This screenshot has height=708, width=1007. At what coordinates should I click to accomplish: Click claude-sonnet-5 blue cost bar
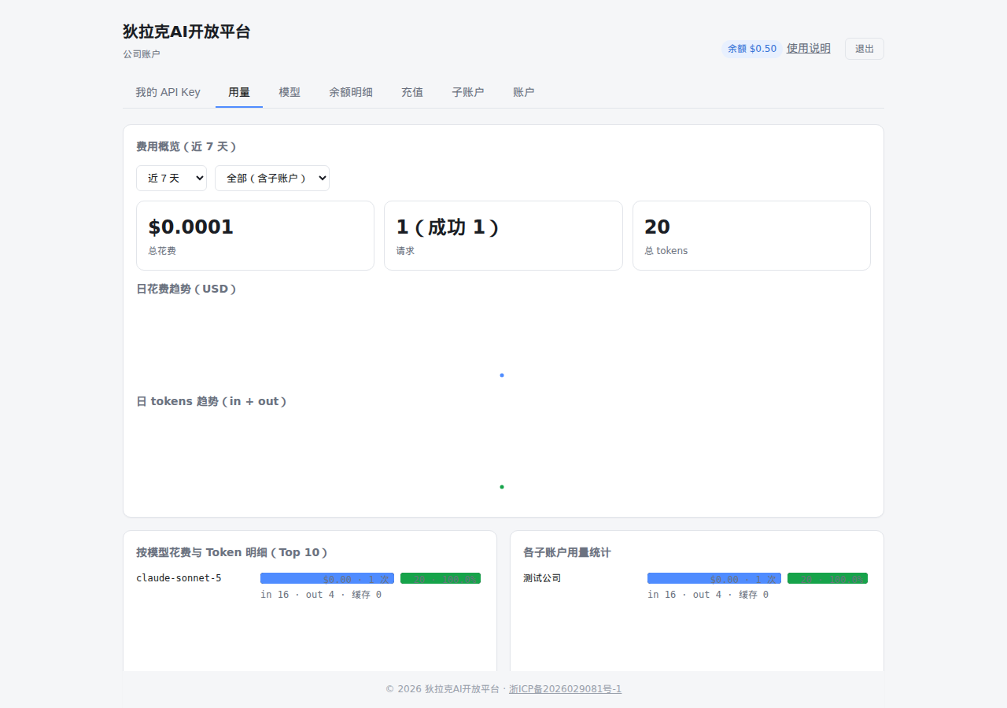(327, 578)
